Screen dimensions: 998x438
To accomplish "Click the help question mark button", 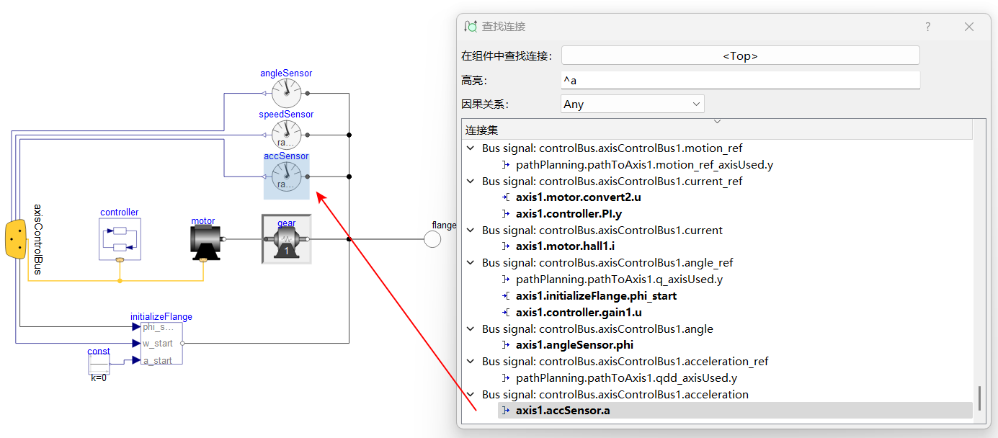I will [928, 27].
